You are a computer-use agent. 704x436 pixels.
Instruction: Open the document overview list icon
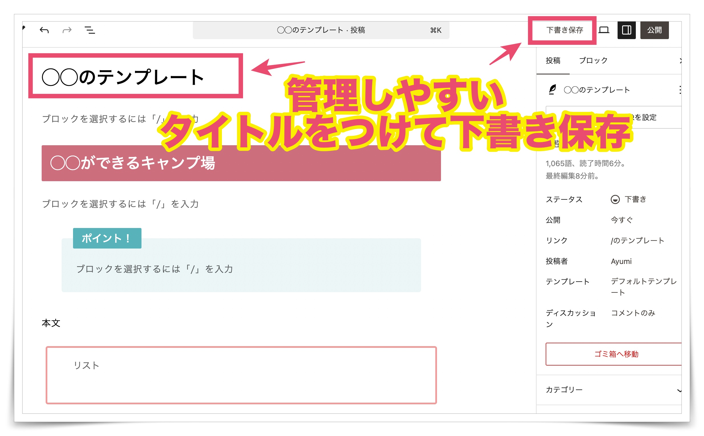click(x=90, y=30)
